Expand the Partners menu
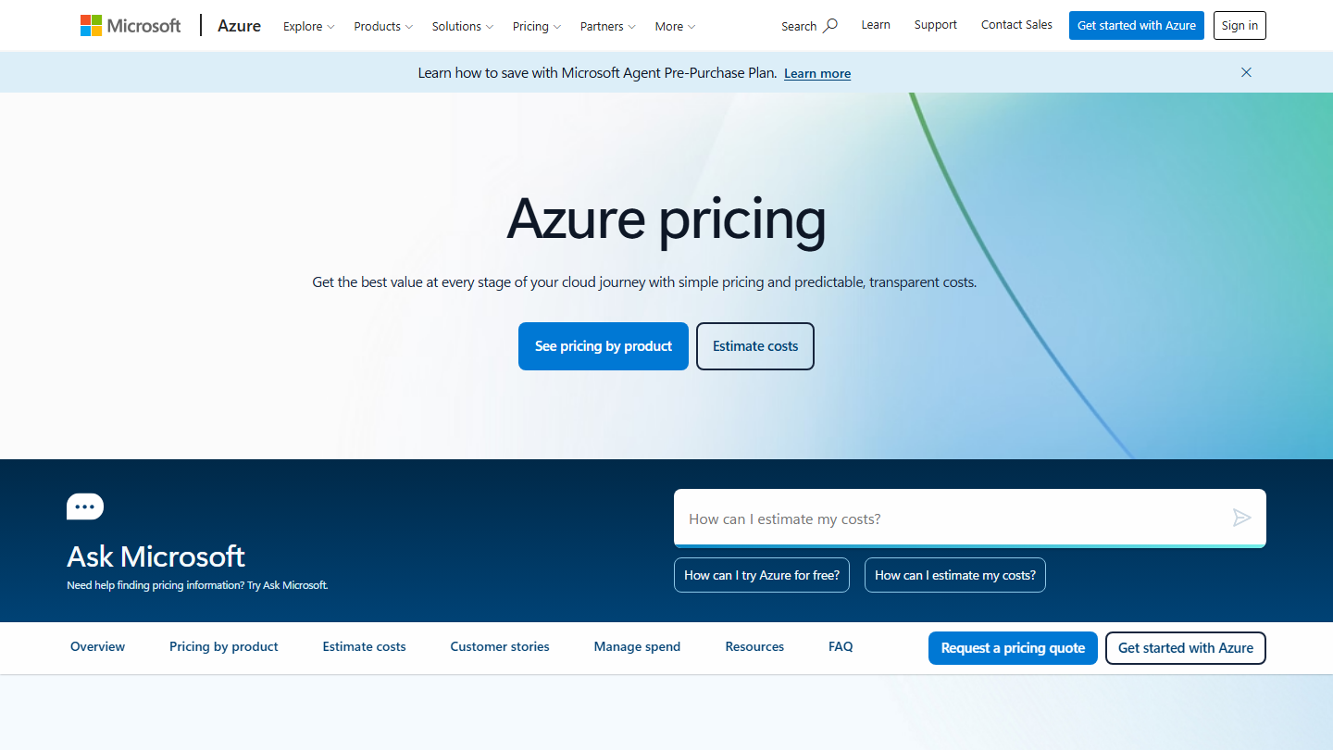 (x=608, y=26)
